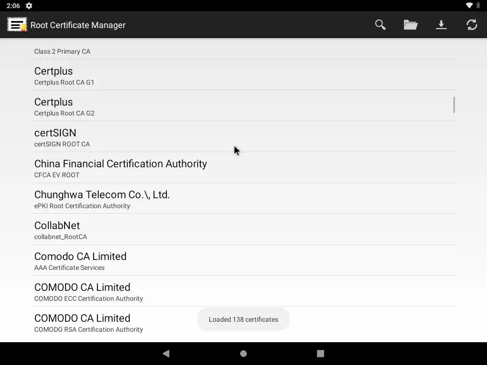Select Comodo AAA Certificate Services row
Image resolution: width=487 pixels, height=365 pixels.
click(243, 260)
